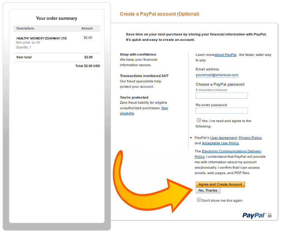View the Privacy Policy link
281x233 pixels.
pyautogui.click(x=250, y=138)
